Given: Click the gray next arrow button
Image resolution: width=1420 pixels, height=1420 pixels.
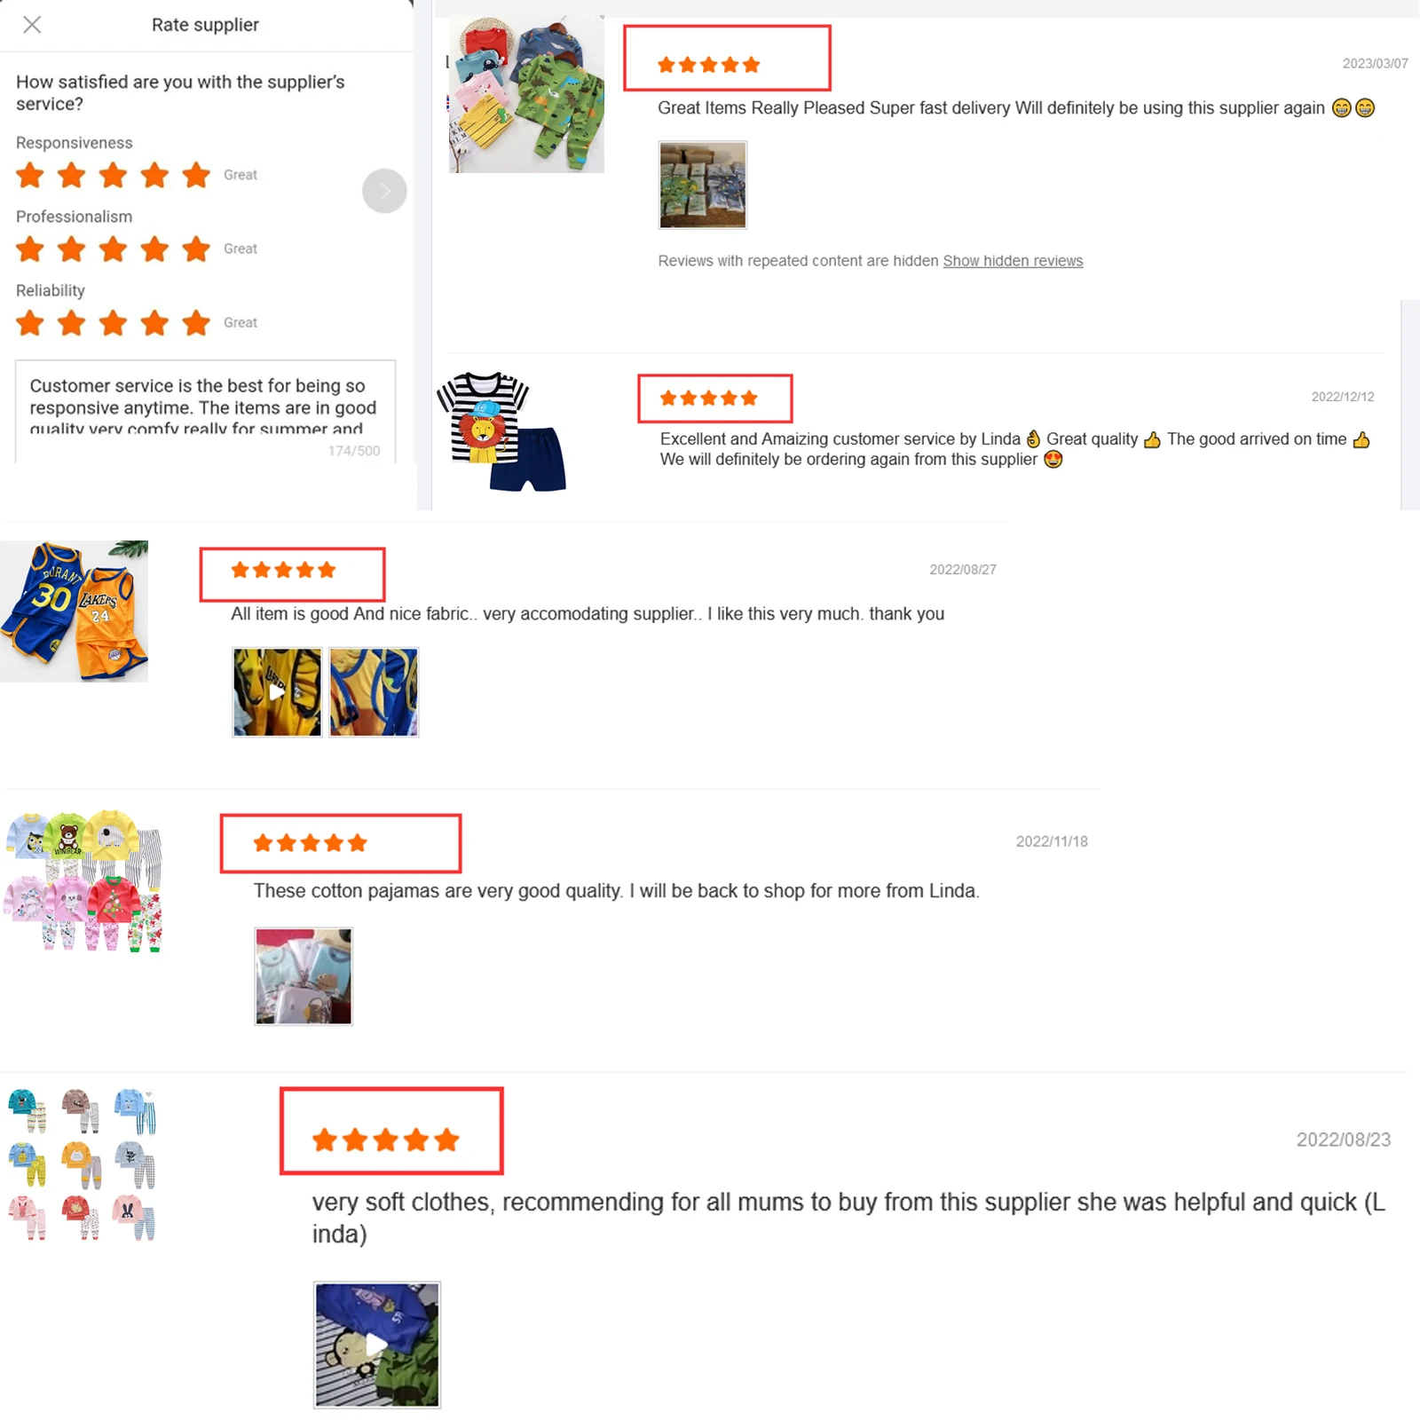Looking at the screenshot, I should pyautogui.click(x=384, y=191).
